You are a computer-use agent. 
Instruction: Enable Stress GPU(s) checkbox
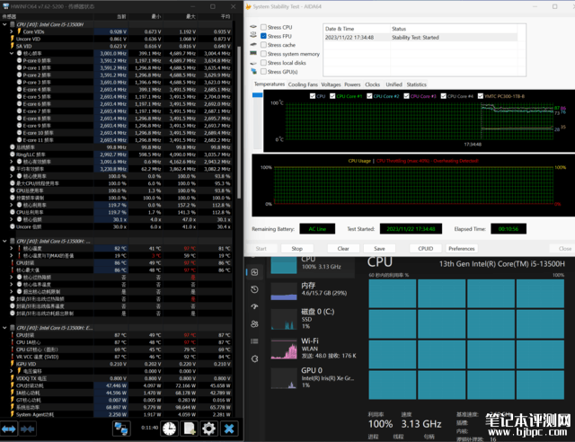(263, 72)
